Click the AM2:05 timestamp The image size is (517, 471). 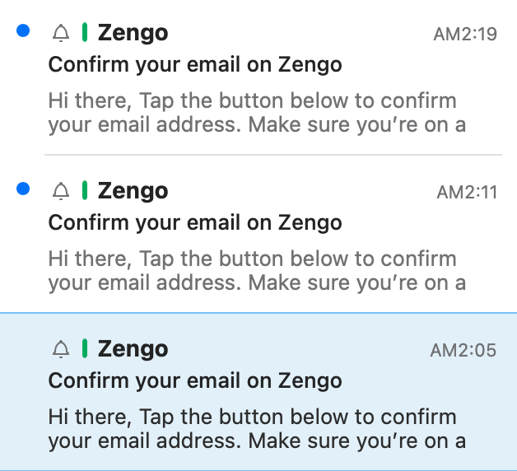[x=463, y=351]
